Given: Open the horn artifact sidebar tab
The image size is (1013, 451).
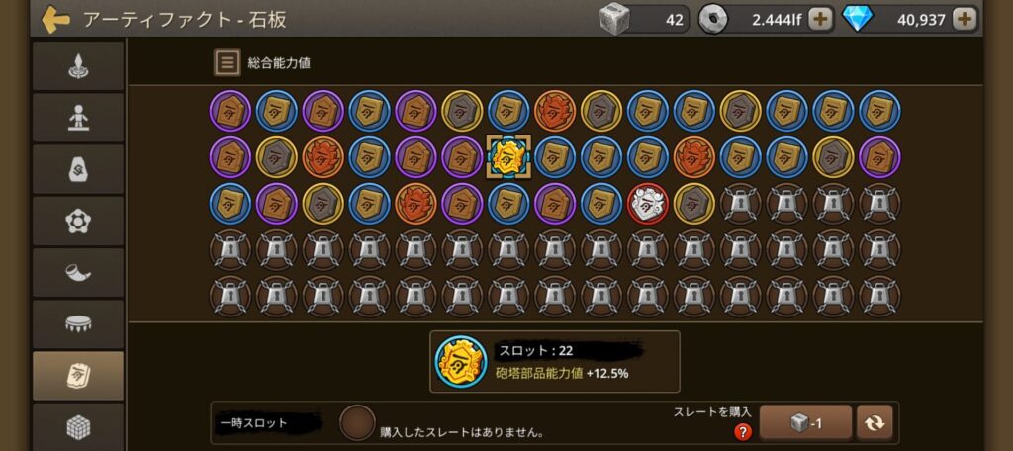Looking at the screenshot, I should [x=78, y=273].
